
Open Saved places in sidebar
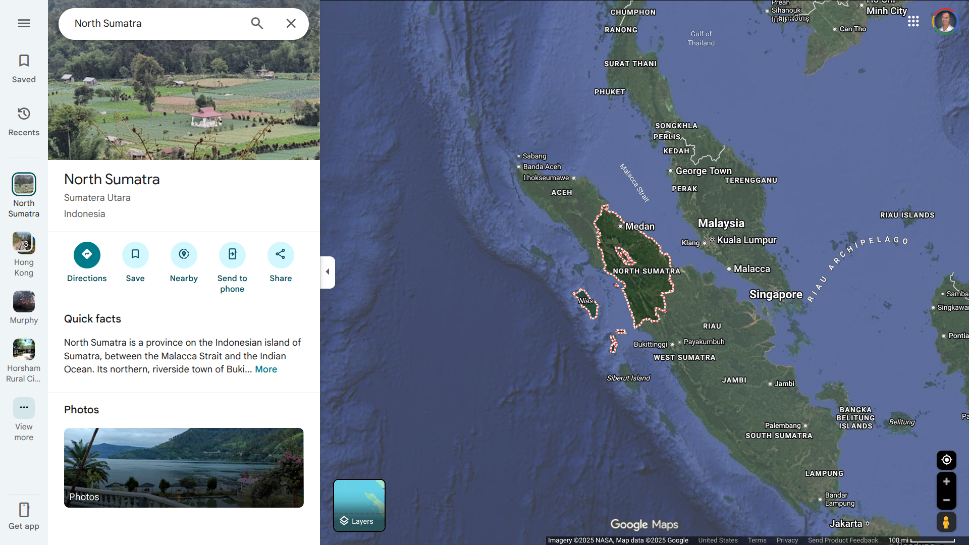(x=24, y=69)
